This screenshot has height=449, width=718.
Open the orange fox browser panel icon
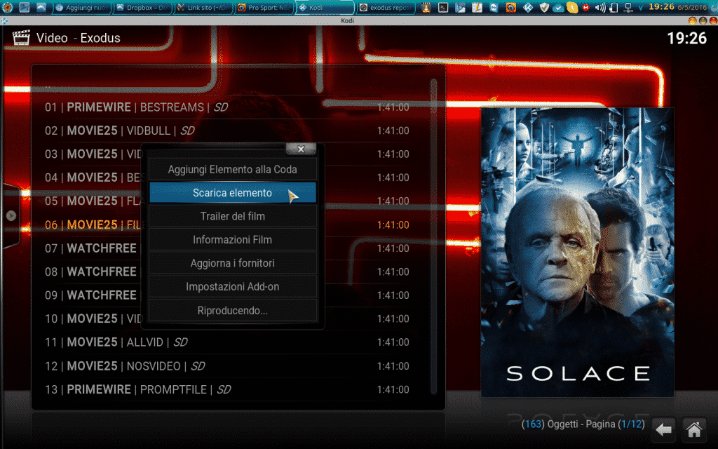coord(510,7)
